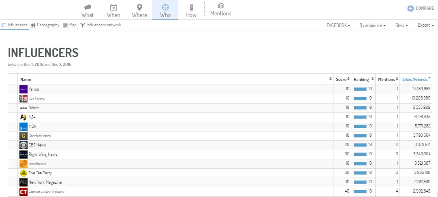This screenshot has height=197, width=438.
Task: Switch to Influencers sub-tab
Action: point(15,25)
